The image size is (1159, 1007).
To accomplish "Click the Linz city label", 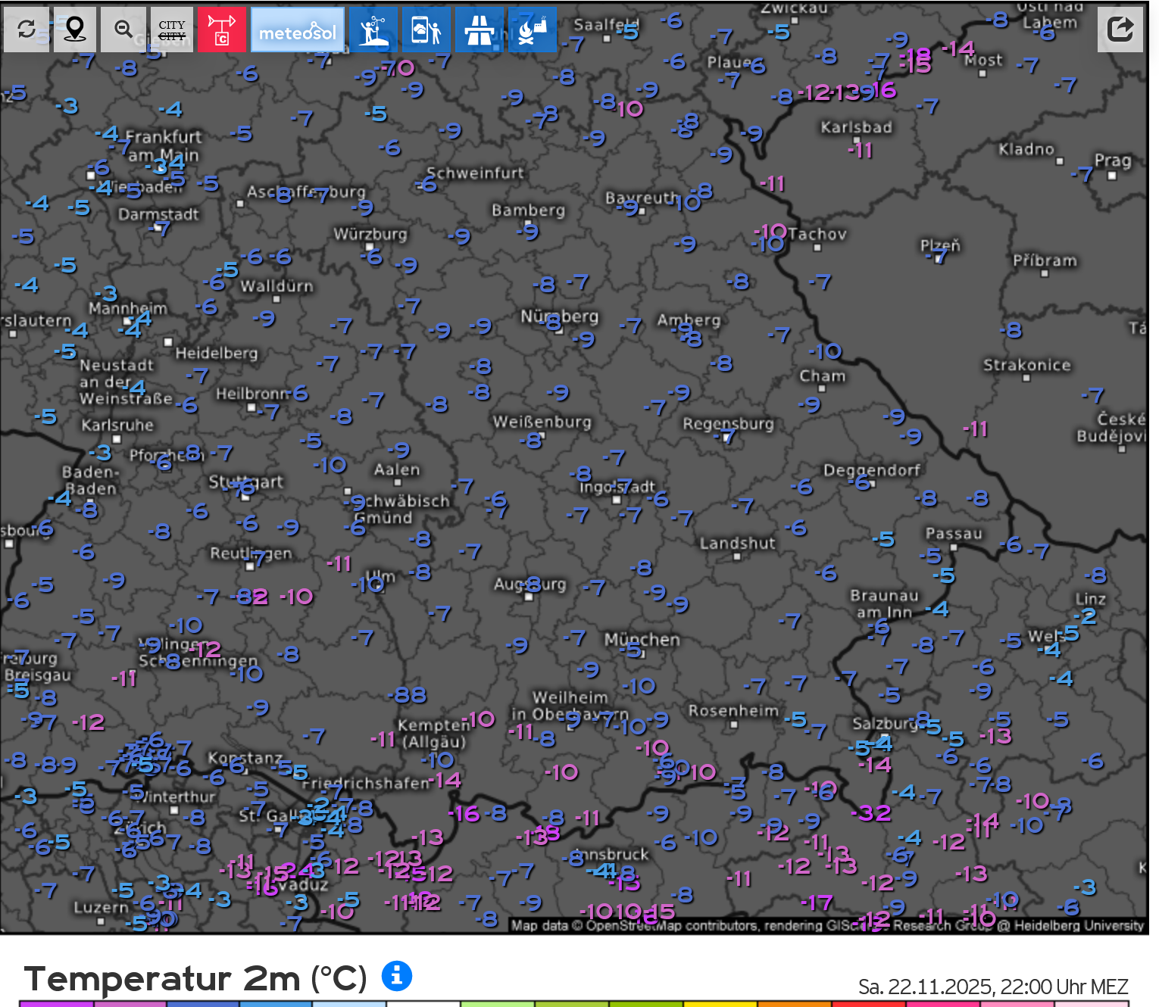I will coord(1090,599).
